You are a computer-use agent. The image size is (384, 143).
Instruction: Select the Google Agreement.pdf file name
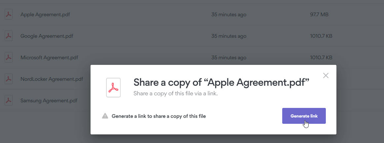pos(47,36)
